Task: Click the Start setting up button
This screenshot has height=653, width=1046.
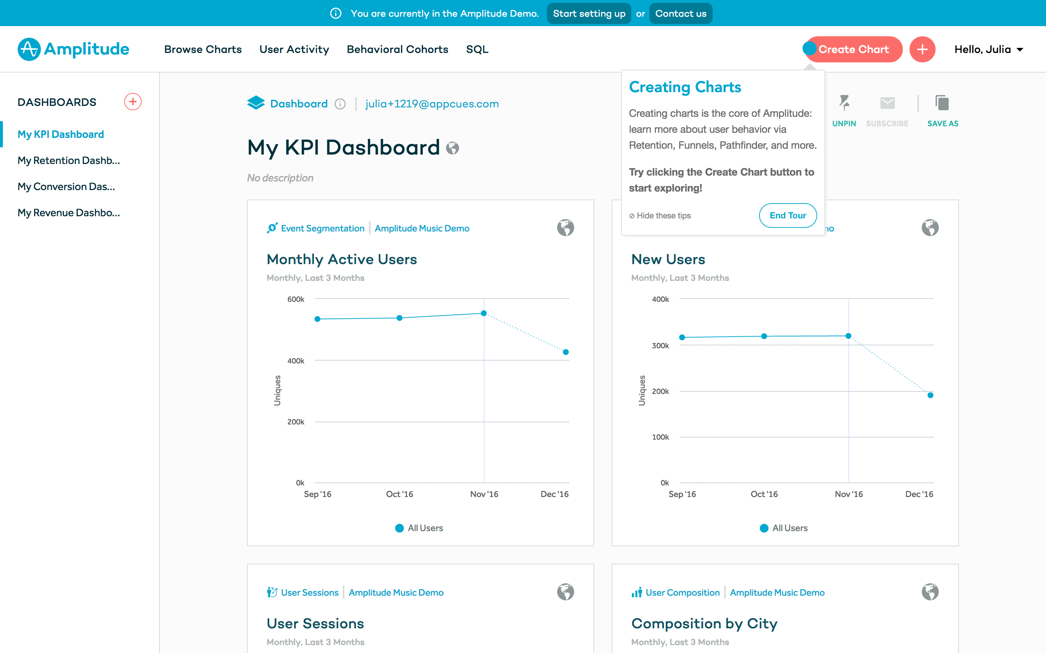Action: [589, 13]
